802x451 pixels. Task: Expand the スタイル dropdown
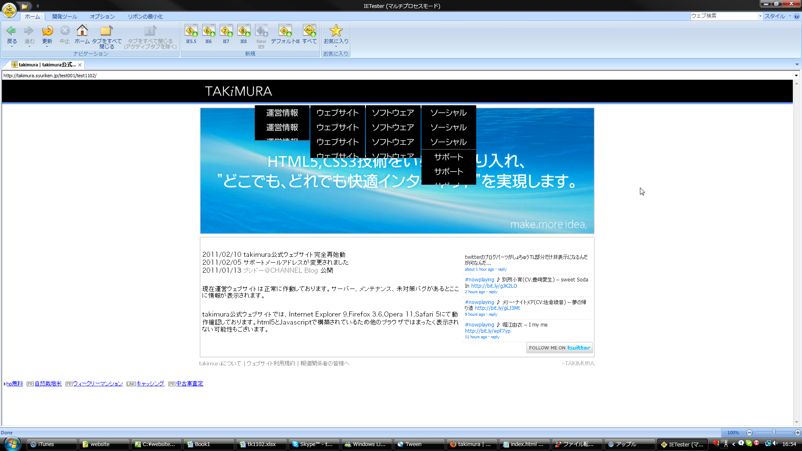click(777, 16)
